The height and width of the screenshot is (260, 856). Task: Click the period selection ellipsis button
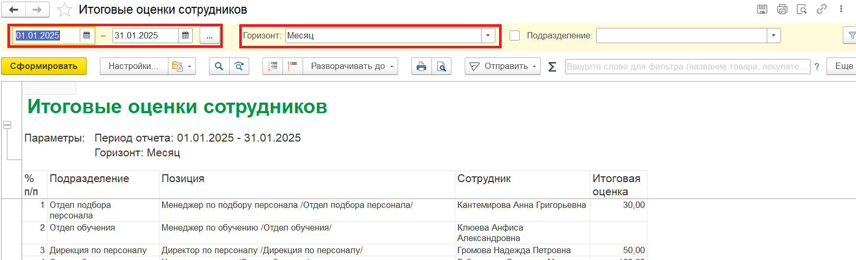(210, 36)
